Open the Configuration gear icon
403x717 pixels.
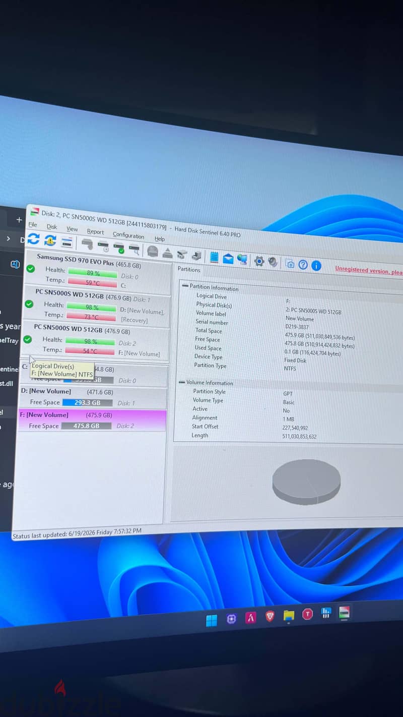tap(259, 261)
